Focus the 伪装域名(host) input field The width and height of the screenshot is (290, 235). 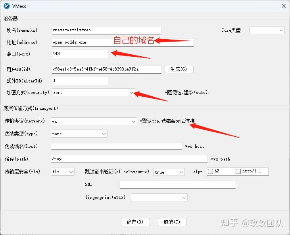pyautogui.click(x=117, y=146)
